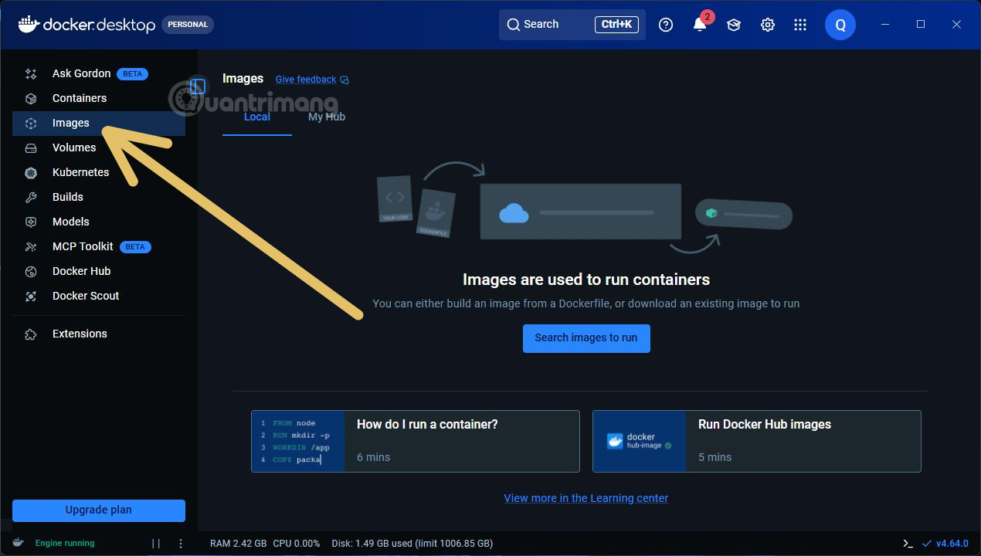The image size is (981, 556).
Task: Click the version v4.64.0 update check
Action: click(x=945, y=544)
